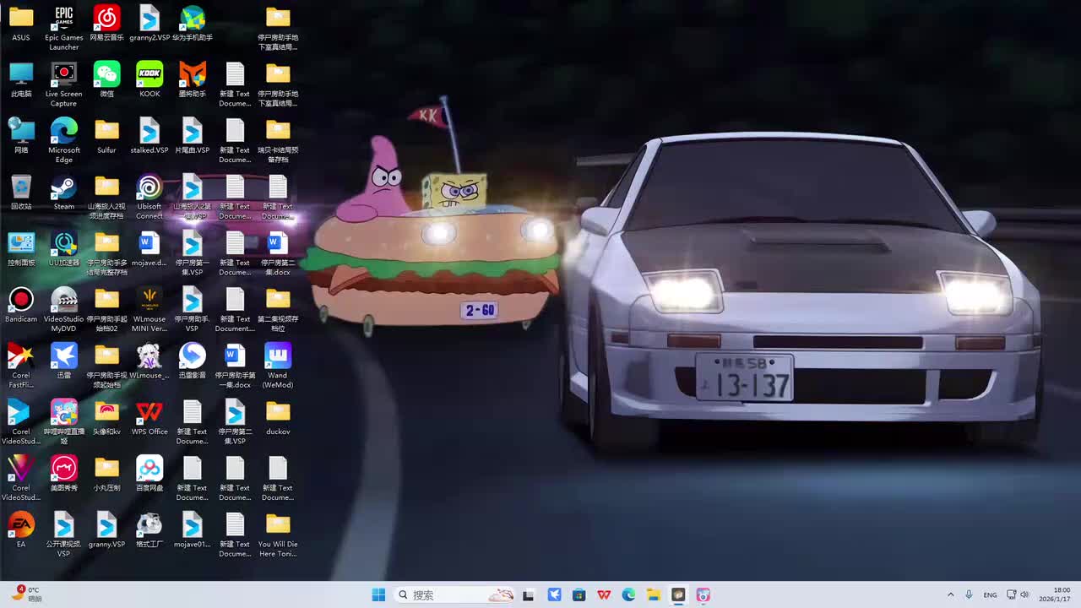Select the 山海旅人2视频进度存档 folder
The width and height of the screenshot is (1081, 608).
[106, 197]
